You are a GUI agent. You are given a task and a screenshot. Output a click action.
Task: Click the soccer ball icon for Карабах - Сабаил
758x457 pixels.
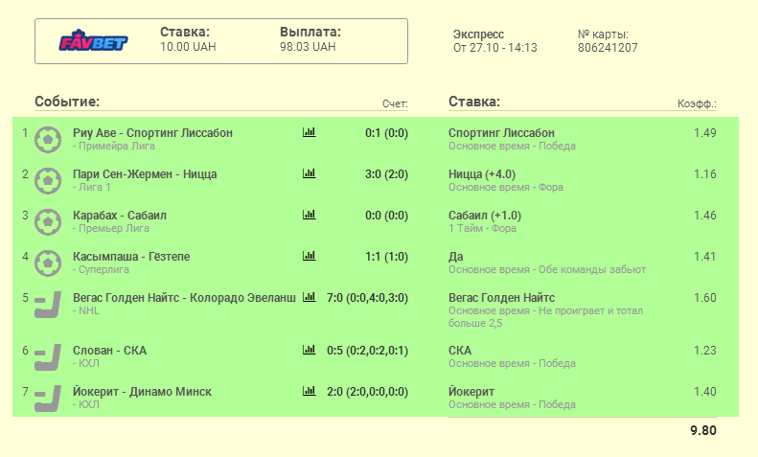pyautogui.click(x=46, y=222)
